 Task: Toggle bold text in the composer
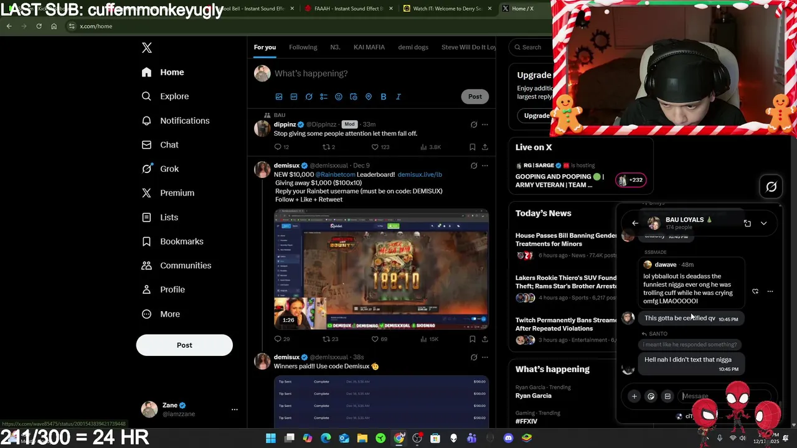point(384,96)
